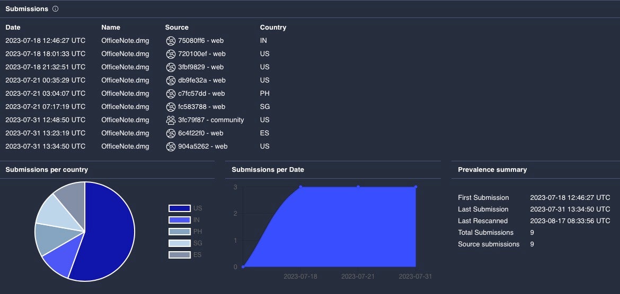Click the community icon for 3fc79f87
The image size is (620, 294).
[x=171, y=120]
